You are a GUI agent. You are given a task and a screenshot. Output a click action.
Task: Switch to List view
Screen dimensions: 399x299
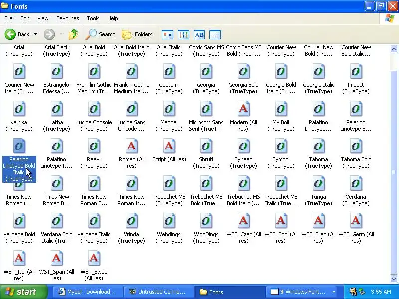(183, 34)
